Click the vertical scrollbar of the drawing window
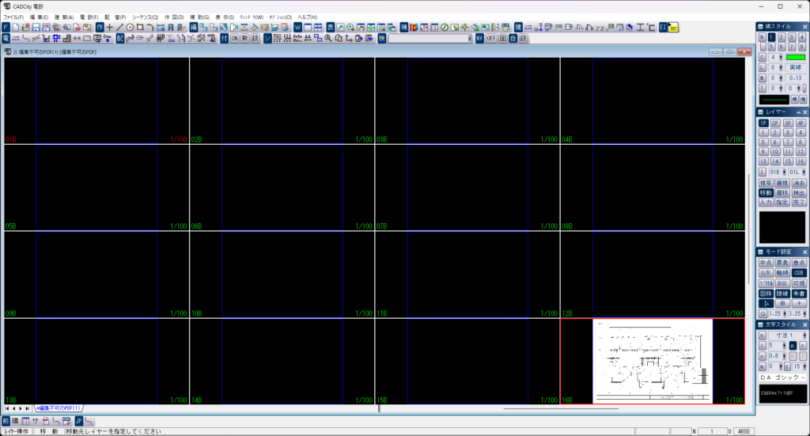The width and height of the screenshot is (810, 436). (x=748, y=229)
